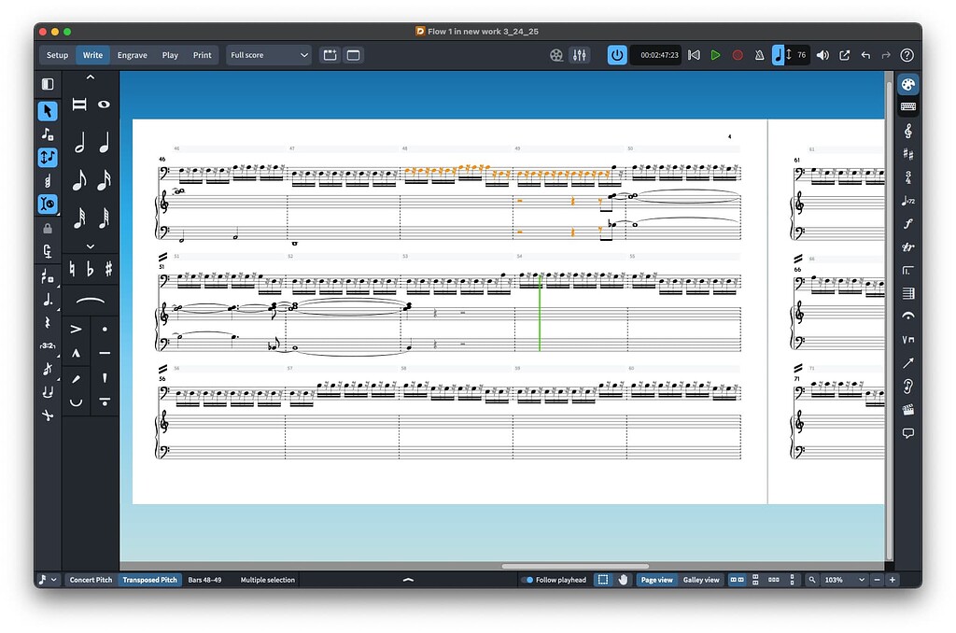The width and height of the screenshot is (956, 633).
Task: Click the metronome click icon
Action: point(759,54)
